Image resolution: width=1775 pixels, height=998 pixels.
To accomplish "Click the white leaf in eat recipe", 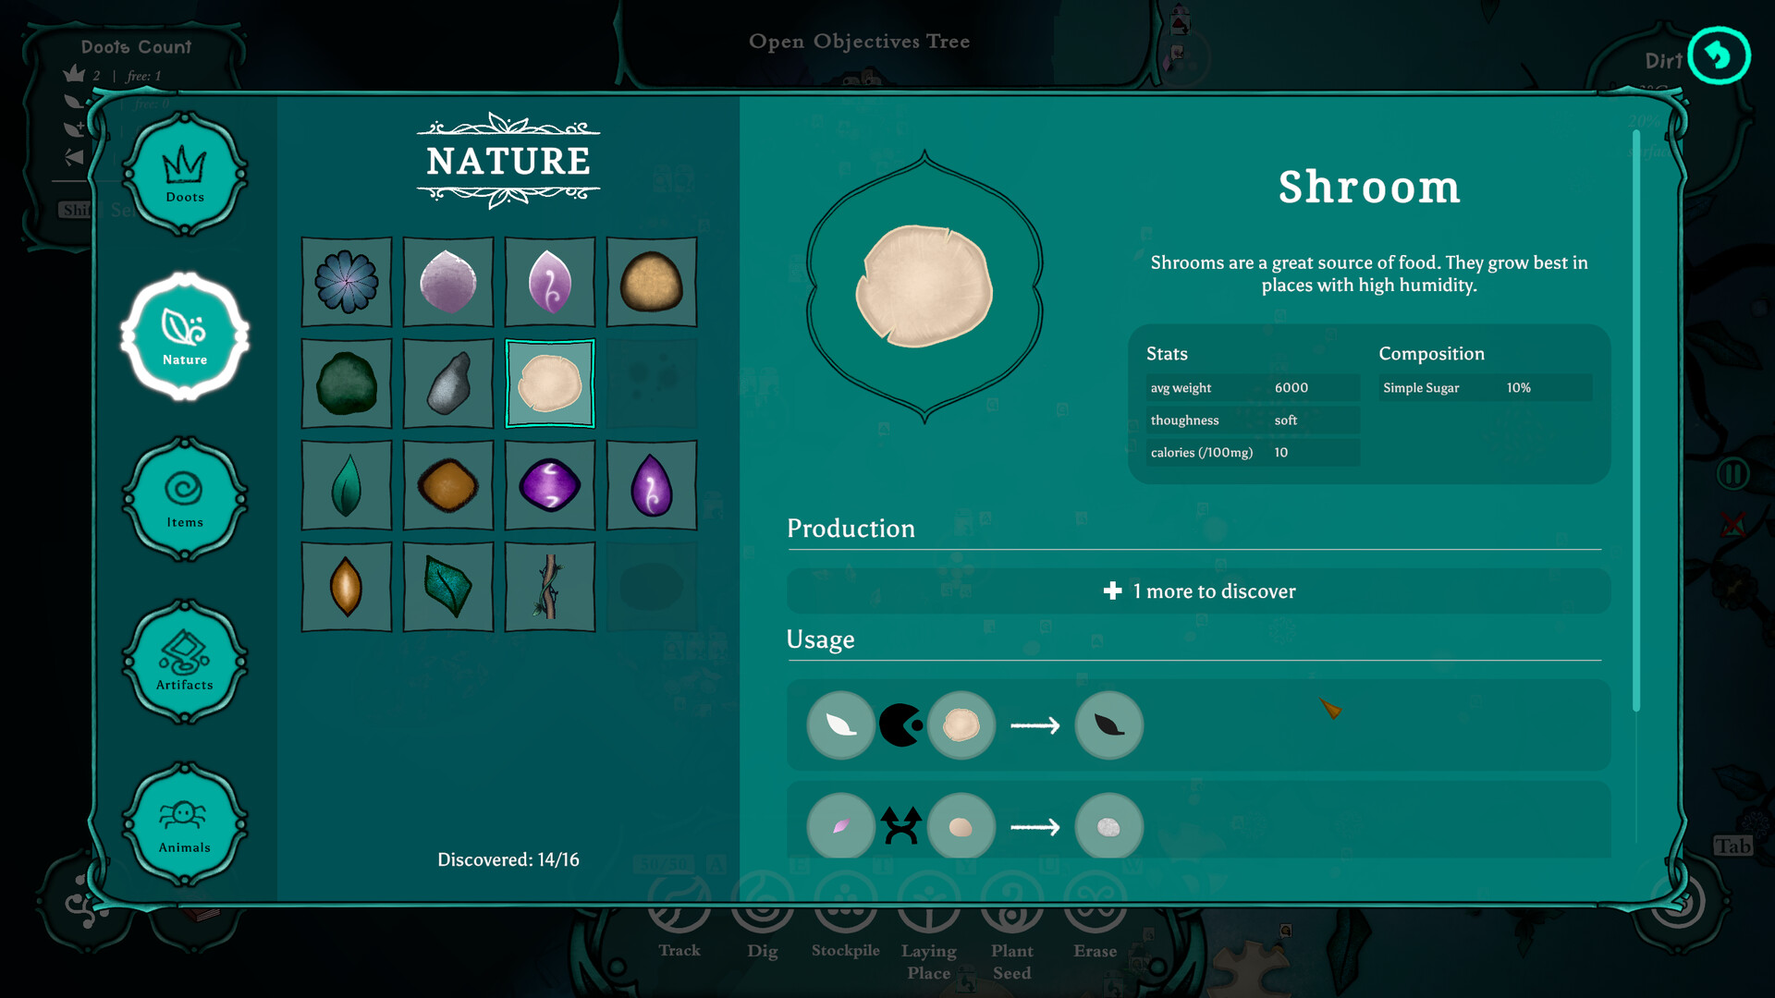I will tap(841, 725).
